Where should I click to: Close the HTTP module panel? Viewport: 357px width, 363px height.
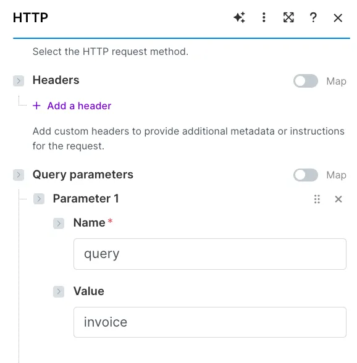338,18
